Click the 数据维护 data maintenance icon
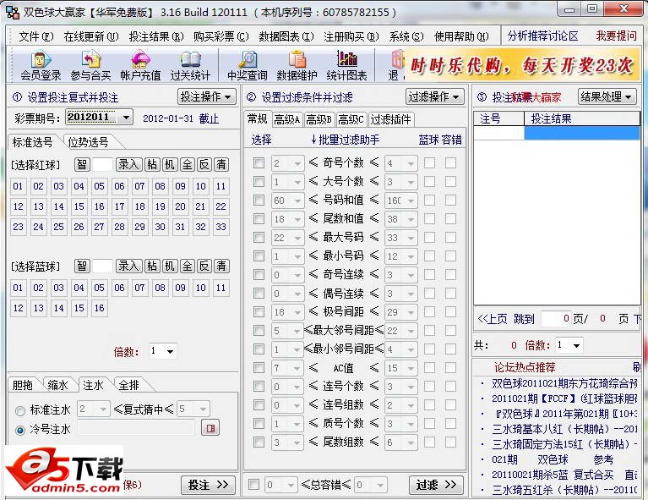 pos(297,64)
